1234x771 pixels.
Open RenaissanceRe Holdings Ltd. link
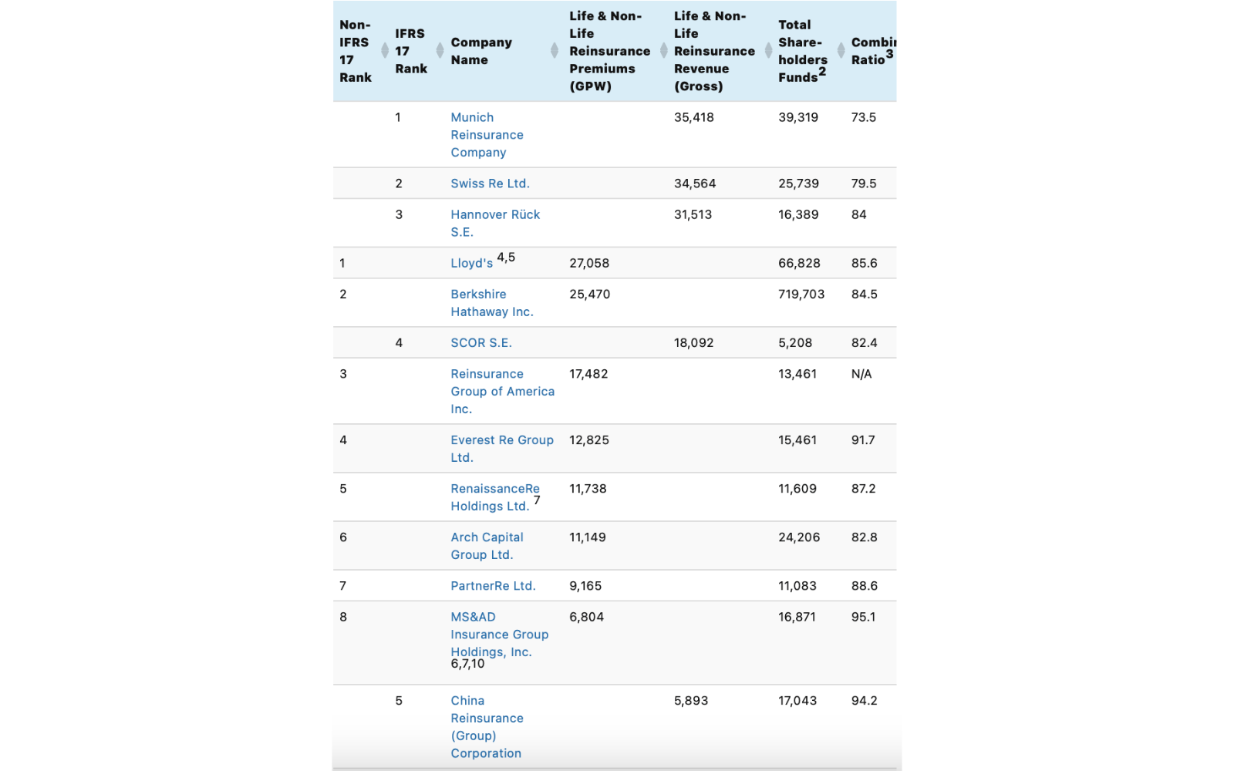pos(495,497)
